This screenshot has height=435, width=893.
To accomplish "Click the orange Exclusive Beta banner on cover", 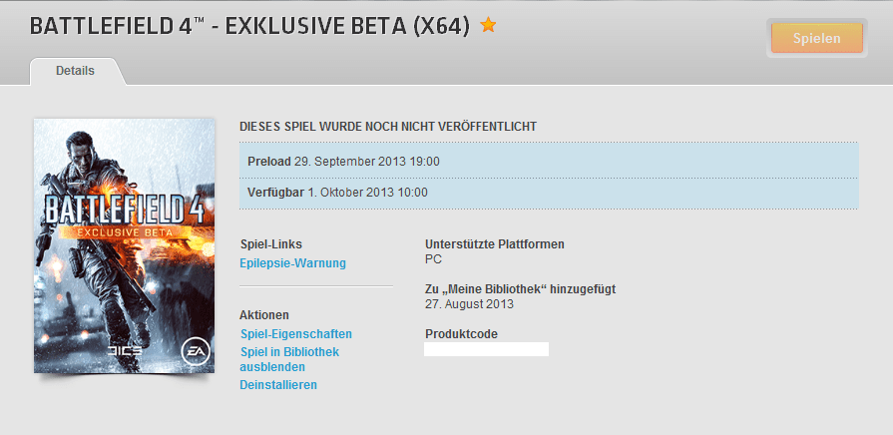I will pos(124,232).
